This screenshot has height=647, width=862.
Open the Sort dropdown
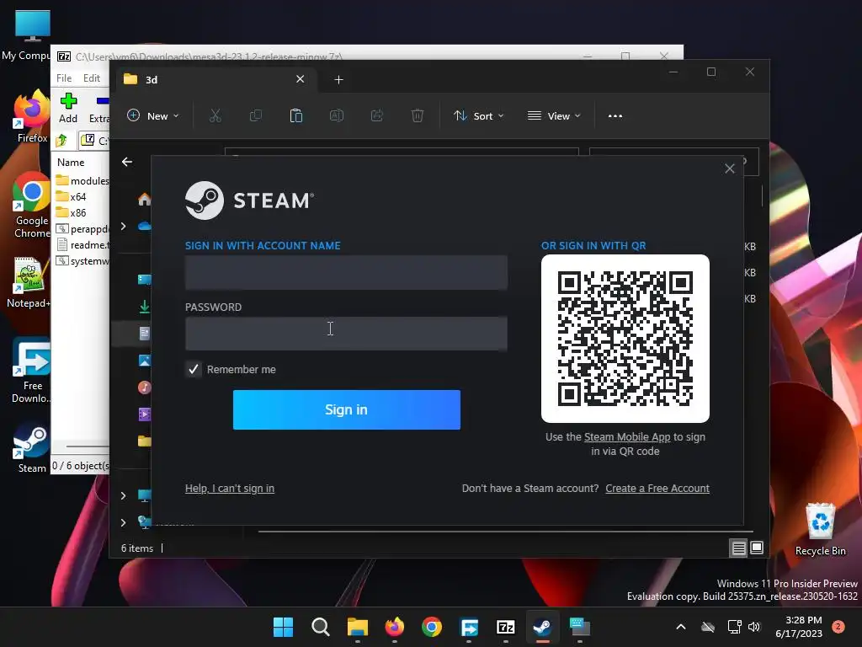(478, 116)
